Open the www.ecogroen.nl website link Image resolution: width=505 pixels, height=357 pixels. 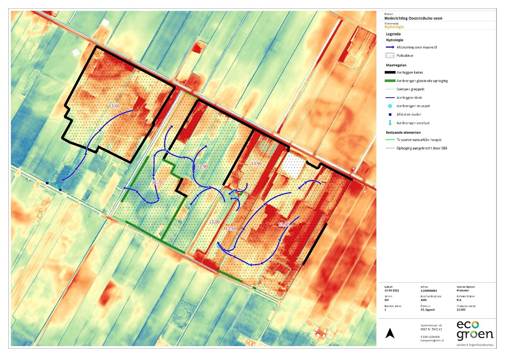[x=432, y=341]
